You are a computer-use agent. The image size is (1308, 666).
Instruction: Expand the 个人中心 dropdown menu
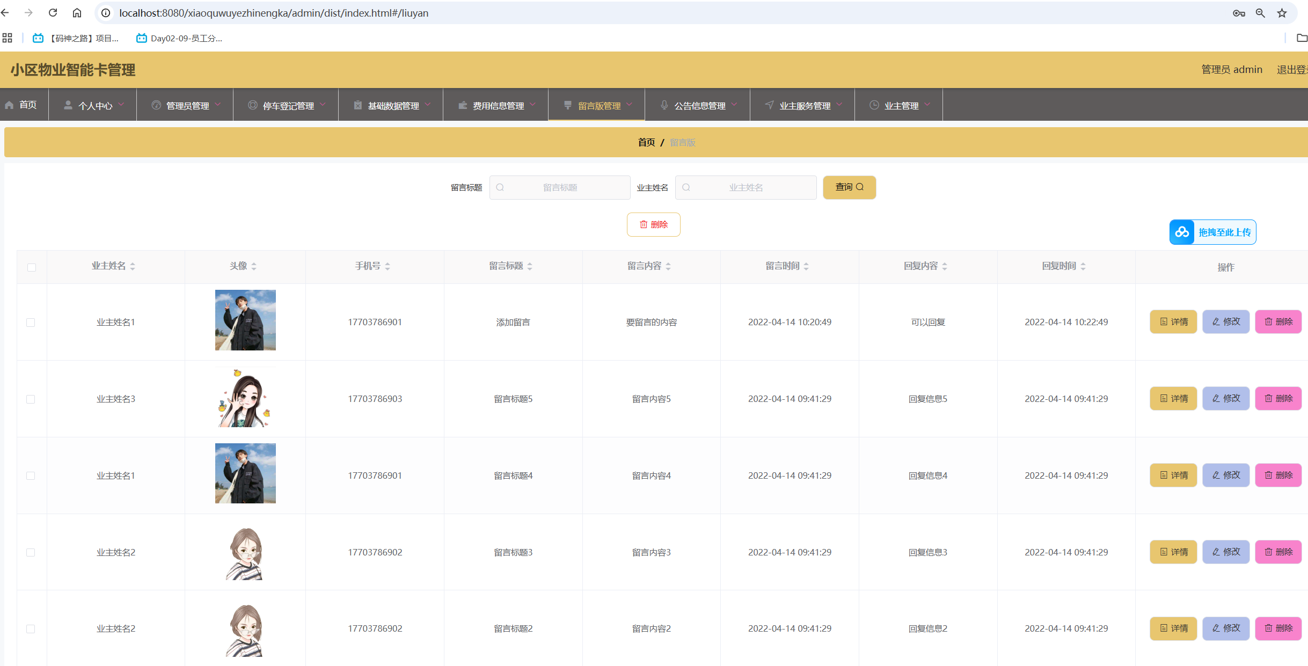pos(94,105)
